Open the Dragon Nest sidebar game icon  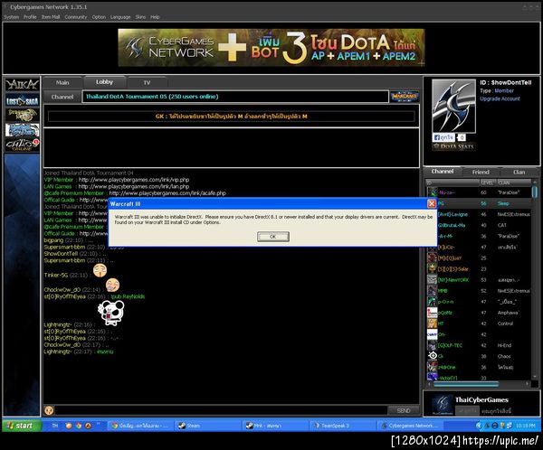(x=22, y=115)
